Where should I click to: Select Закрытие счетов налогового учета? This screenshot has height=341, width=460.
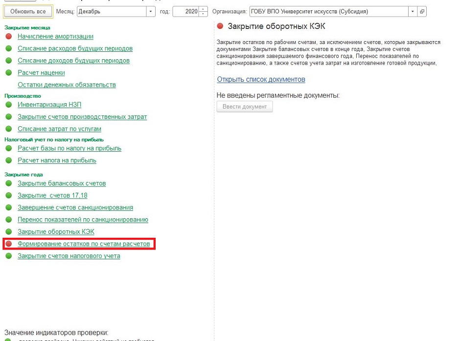(69, 256)
